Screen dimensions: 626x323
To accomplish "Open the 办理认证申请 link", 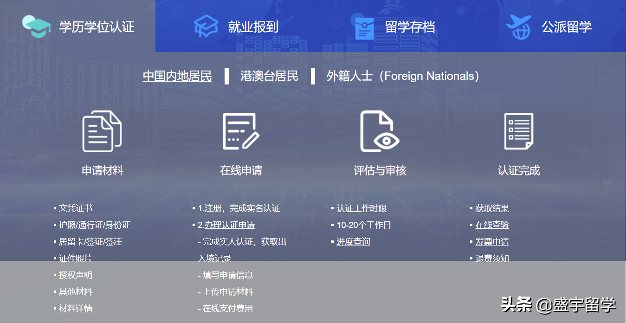I will (230, 225).
